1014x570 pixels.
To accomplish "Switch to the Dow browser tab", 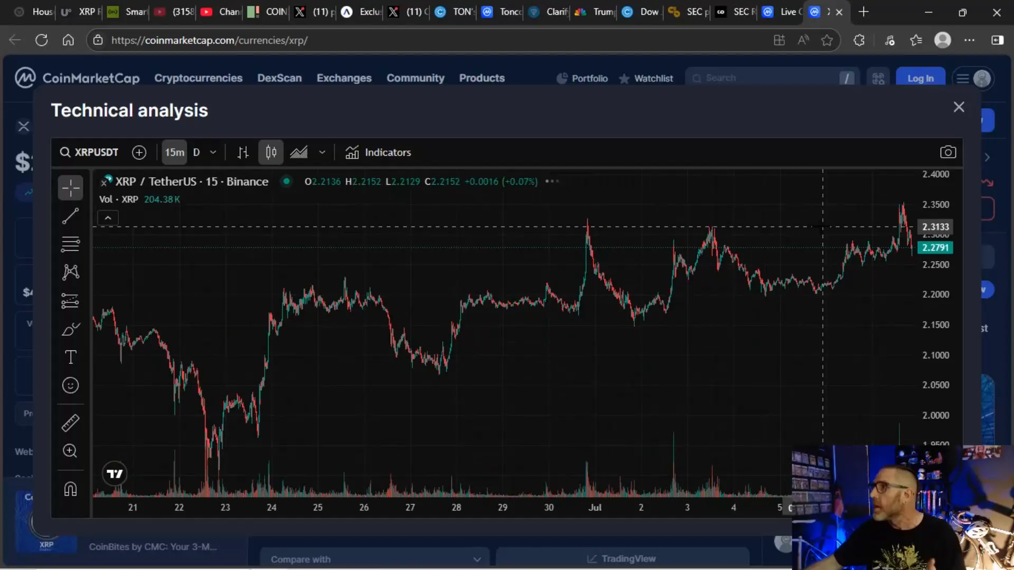I will point(640,12).
